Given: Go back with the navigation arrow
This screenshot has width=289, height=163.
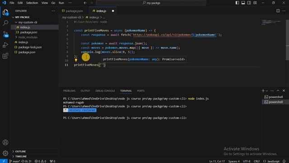Looking at the screenshot, I should pos(85,3).
